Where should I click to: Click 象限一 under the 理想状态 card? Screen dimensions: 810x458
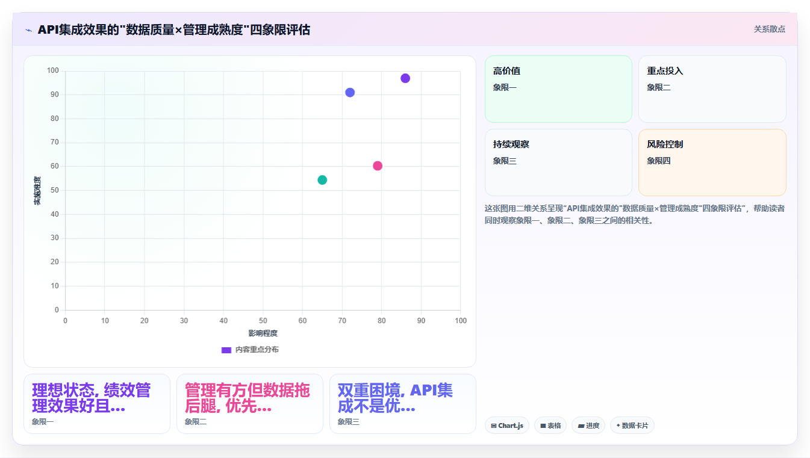(43, 422)
